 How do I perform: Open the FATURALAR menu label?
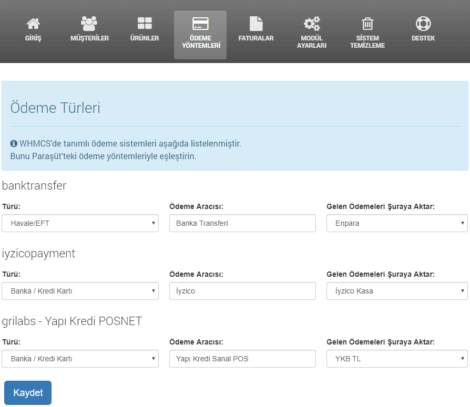[x=256, y=38]
